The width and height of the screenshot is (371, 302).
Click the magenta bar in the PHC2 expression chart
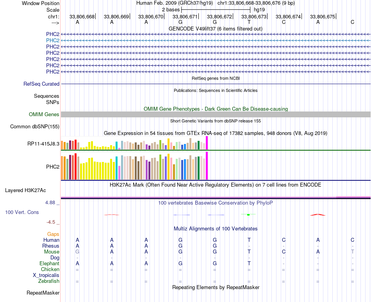207,166
